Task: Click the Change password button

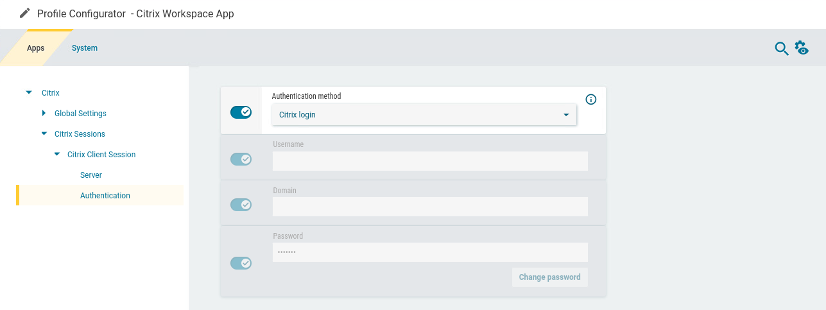Action: coord(549,277)
